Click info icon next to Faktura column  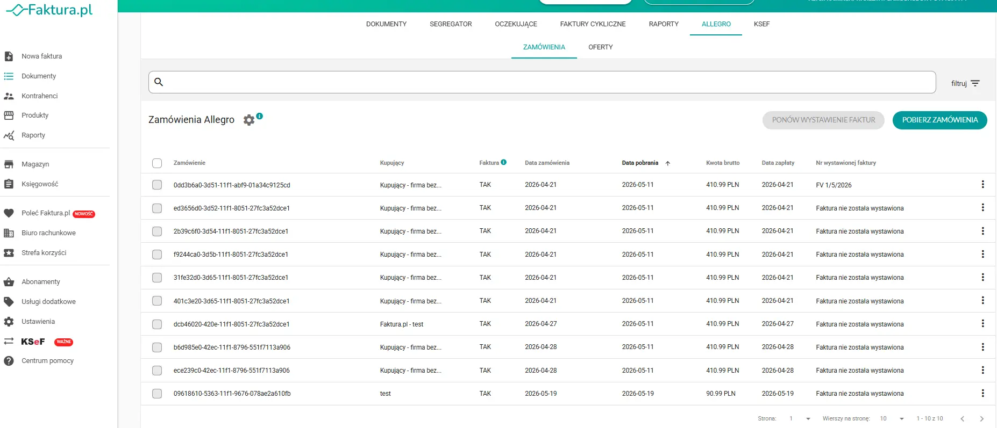(x=504, y=162)
